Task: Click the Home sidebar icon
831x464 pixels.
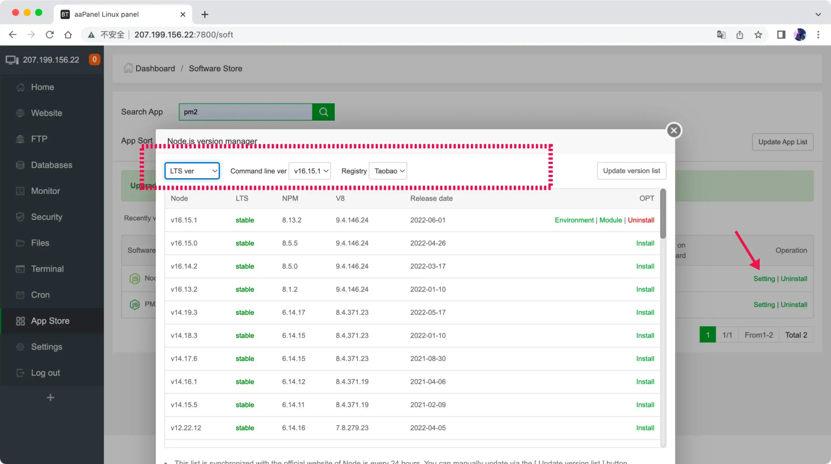Action: click(x=20, y=87)
